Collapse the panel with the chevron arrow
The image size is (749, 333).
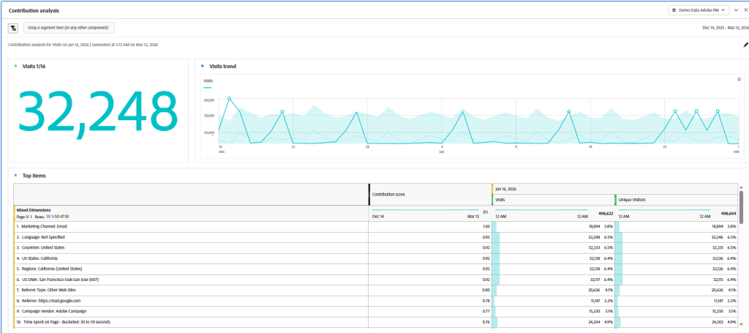pyautogui.click(x=736, y=10)
